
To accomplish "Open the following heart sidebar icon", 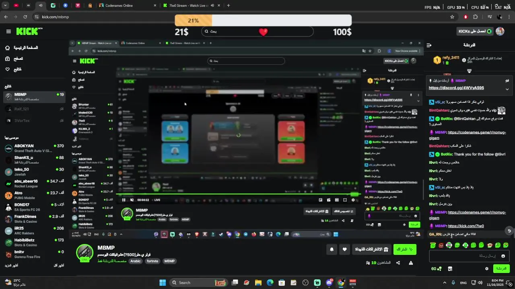I will [8, 69].
